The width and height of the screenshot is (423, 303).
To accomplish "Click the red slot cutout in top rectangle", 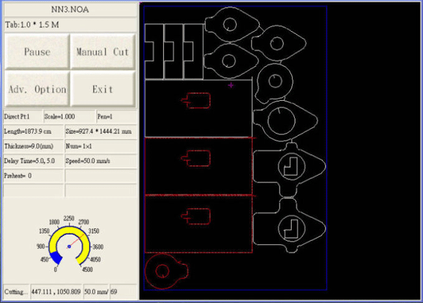I will coord(197,101).
